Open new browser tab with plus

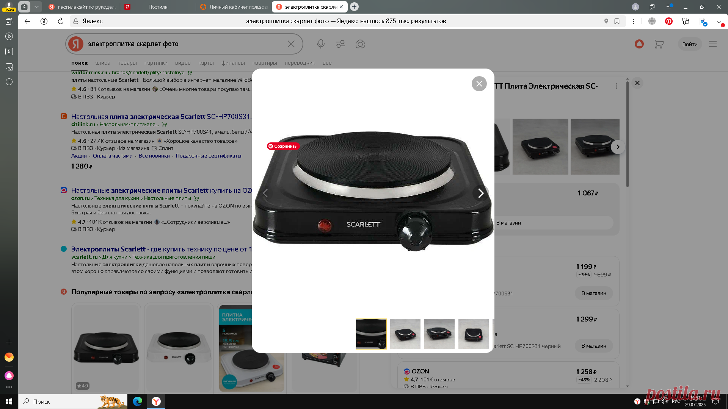click(x=354, y=6)
